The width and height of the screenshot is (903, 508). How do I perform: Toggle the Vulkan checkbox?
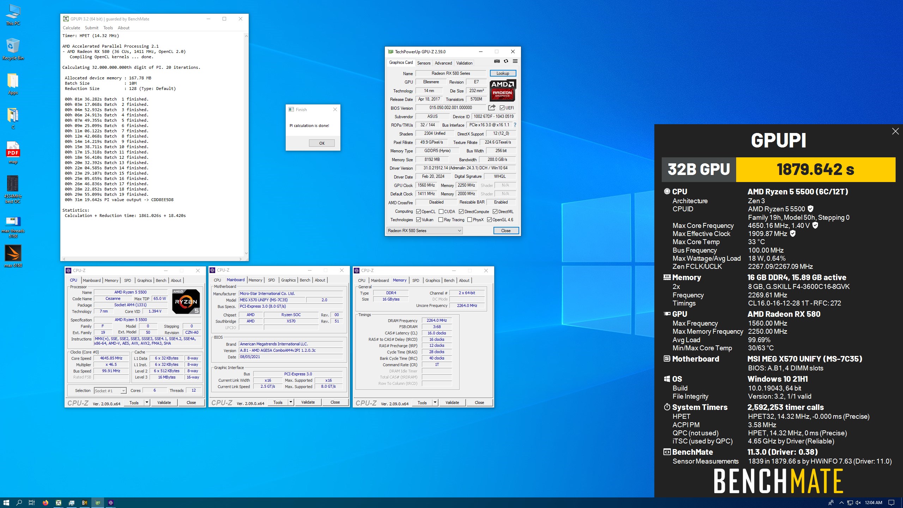(x=418, y=220)
